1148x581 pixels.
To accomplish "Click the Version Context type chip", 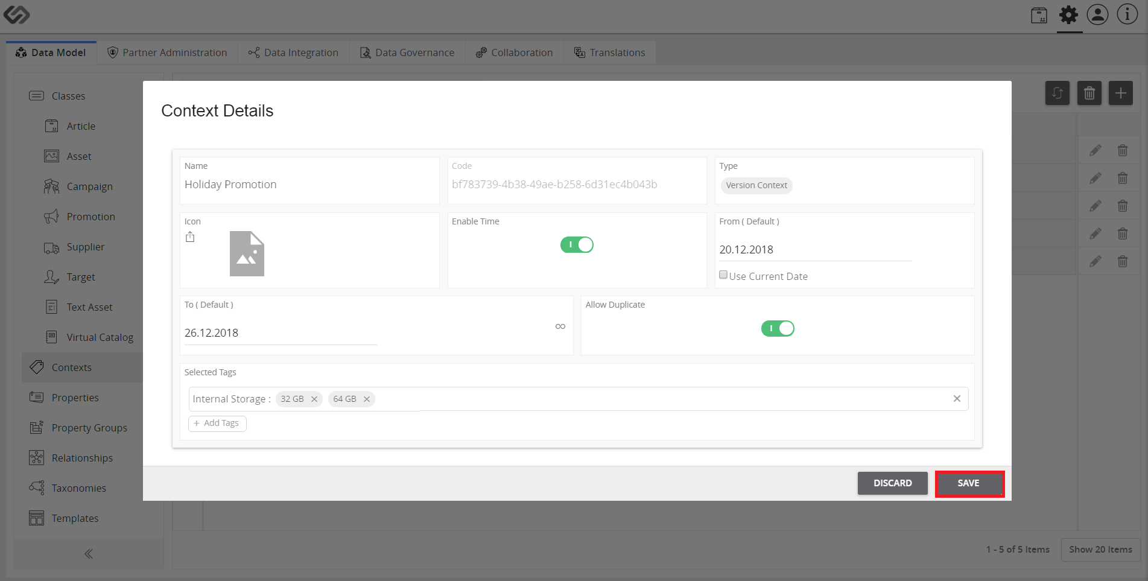I will [756, 185].
